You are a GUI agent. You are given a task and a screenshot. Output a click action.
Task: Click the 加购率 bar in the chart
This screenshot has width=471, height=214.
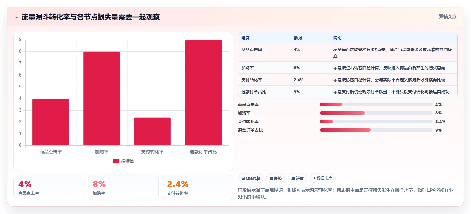click(102, 99)
